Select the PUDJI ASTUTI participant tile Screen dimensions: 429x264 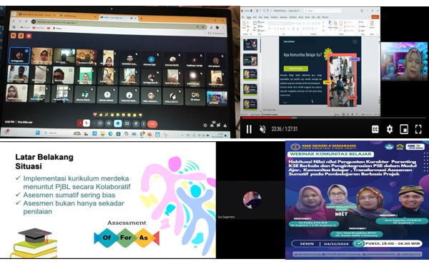[x=172, y=96]
